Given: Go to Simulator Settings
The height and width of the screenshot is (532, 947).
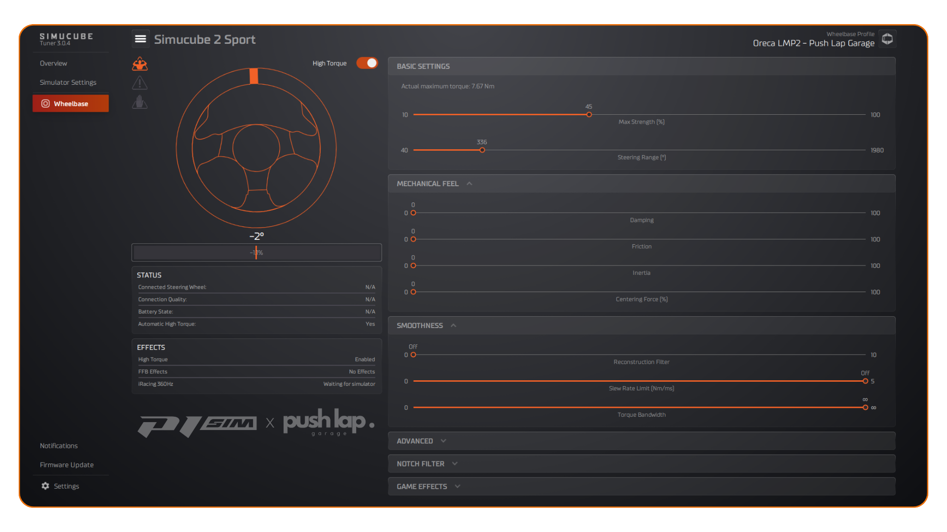Looking at the screenshot, I should tap(68, 82).
